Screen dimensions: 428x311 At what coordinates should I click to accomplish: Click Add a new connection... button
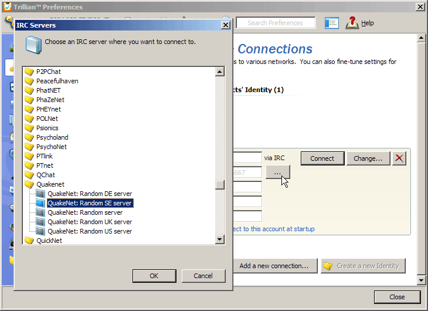[x=275, y=266]
